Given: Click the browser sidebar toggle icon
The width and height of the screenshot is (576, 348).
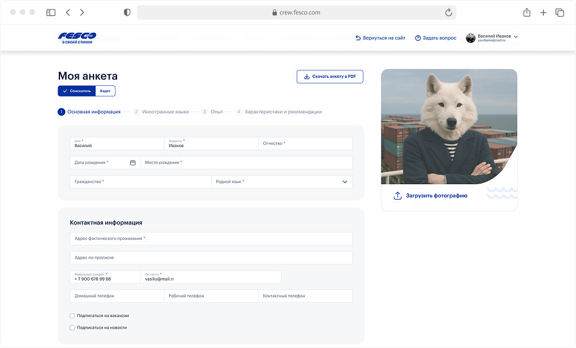Looking at the screenshot, I should click(x=51, y=12).
